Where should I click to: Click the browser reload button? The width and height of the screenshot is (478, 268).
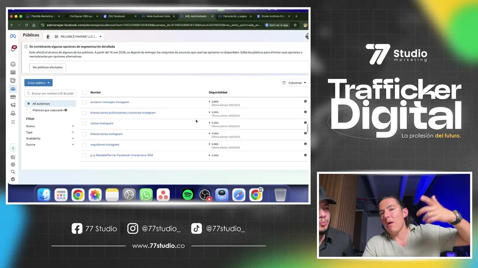[x=26, y=25]
